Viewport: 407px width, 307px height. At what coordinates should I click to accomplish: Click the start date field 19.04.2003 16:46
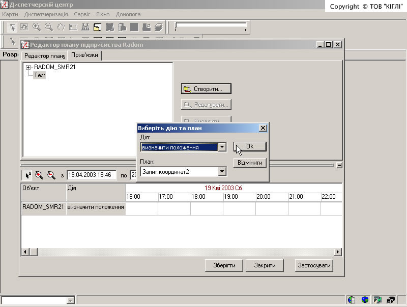click(92, 175)
